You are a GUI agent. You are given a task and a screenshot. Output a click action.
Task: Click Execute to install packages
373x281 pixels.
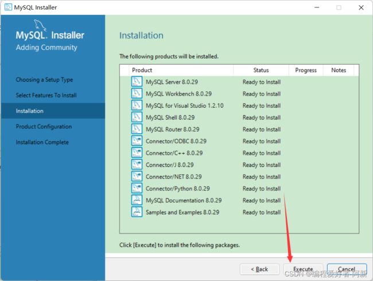(x=303, y=269)
